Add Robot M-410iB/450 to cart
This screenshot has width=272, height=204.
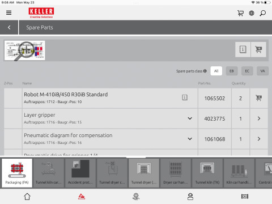258,98
